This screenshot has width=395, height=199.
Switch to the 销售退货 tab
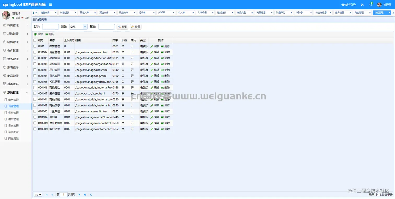pos(65,13)
